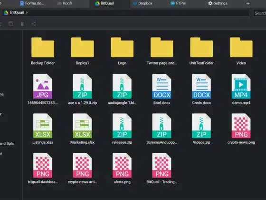Open the Video folder icon

coord(241,47)
